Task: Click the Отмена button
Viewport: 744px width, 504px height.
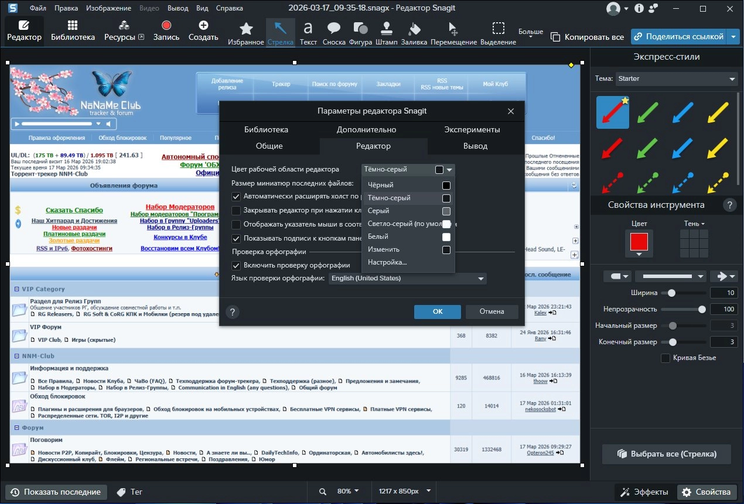Action: (x=492, y=311)
